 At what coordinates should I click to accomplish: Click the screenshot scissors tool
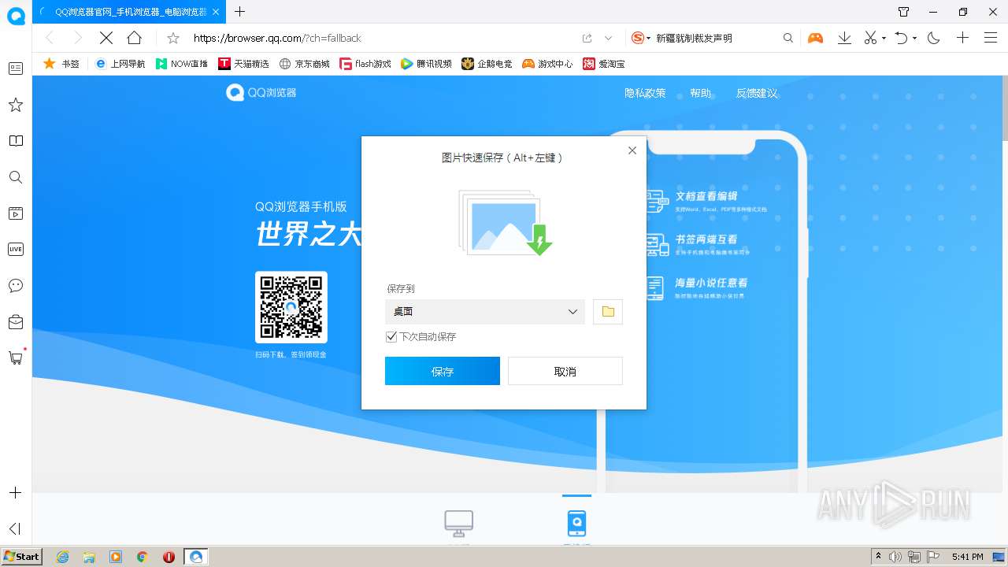click(870, 38)
